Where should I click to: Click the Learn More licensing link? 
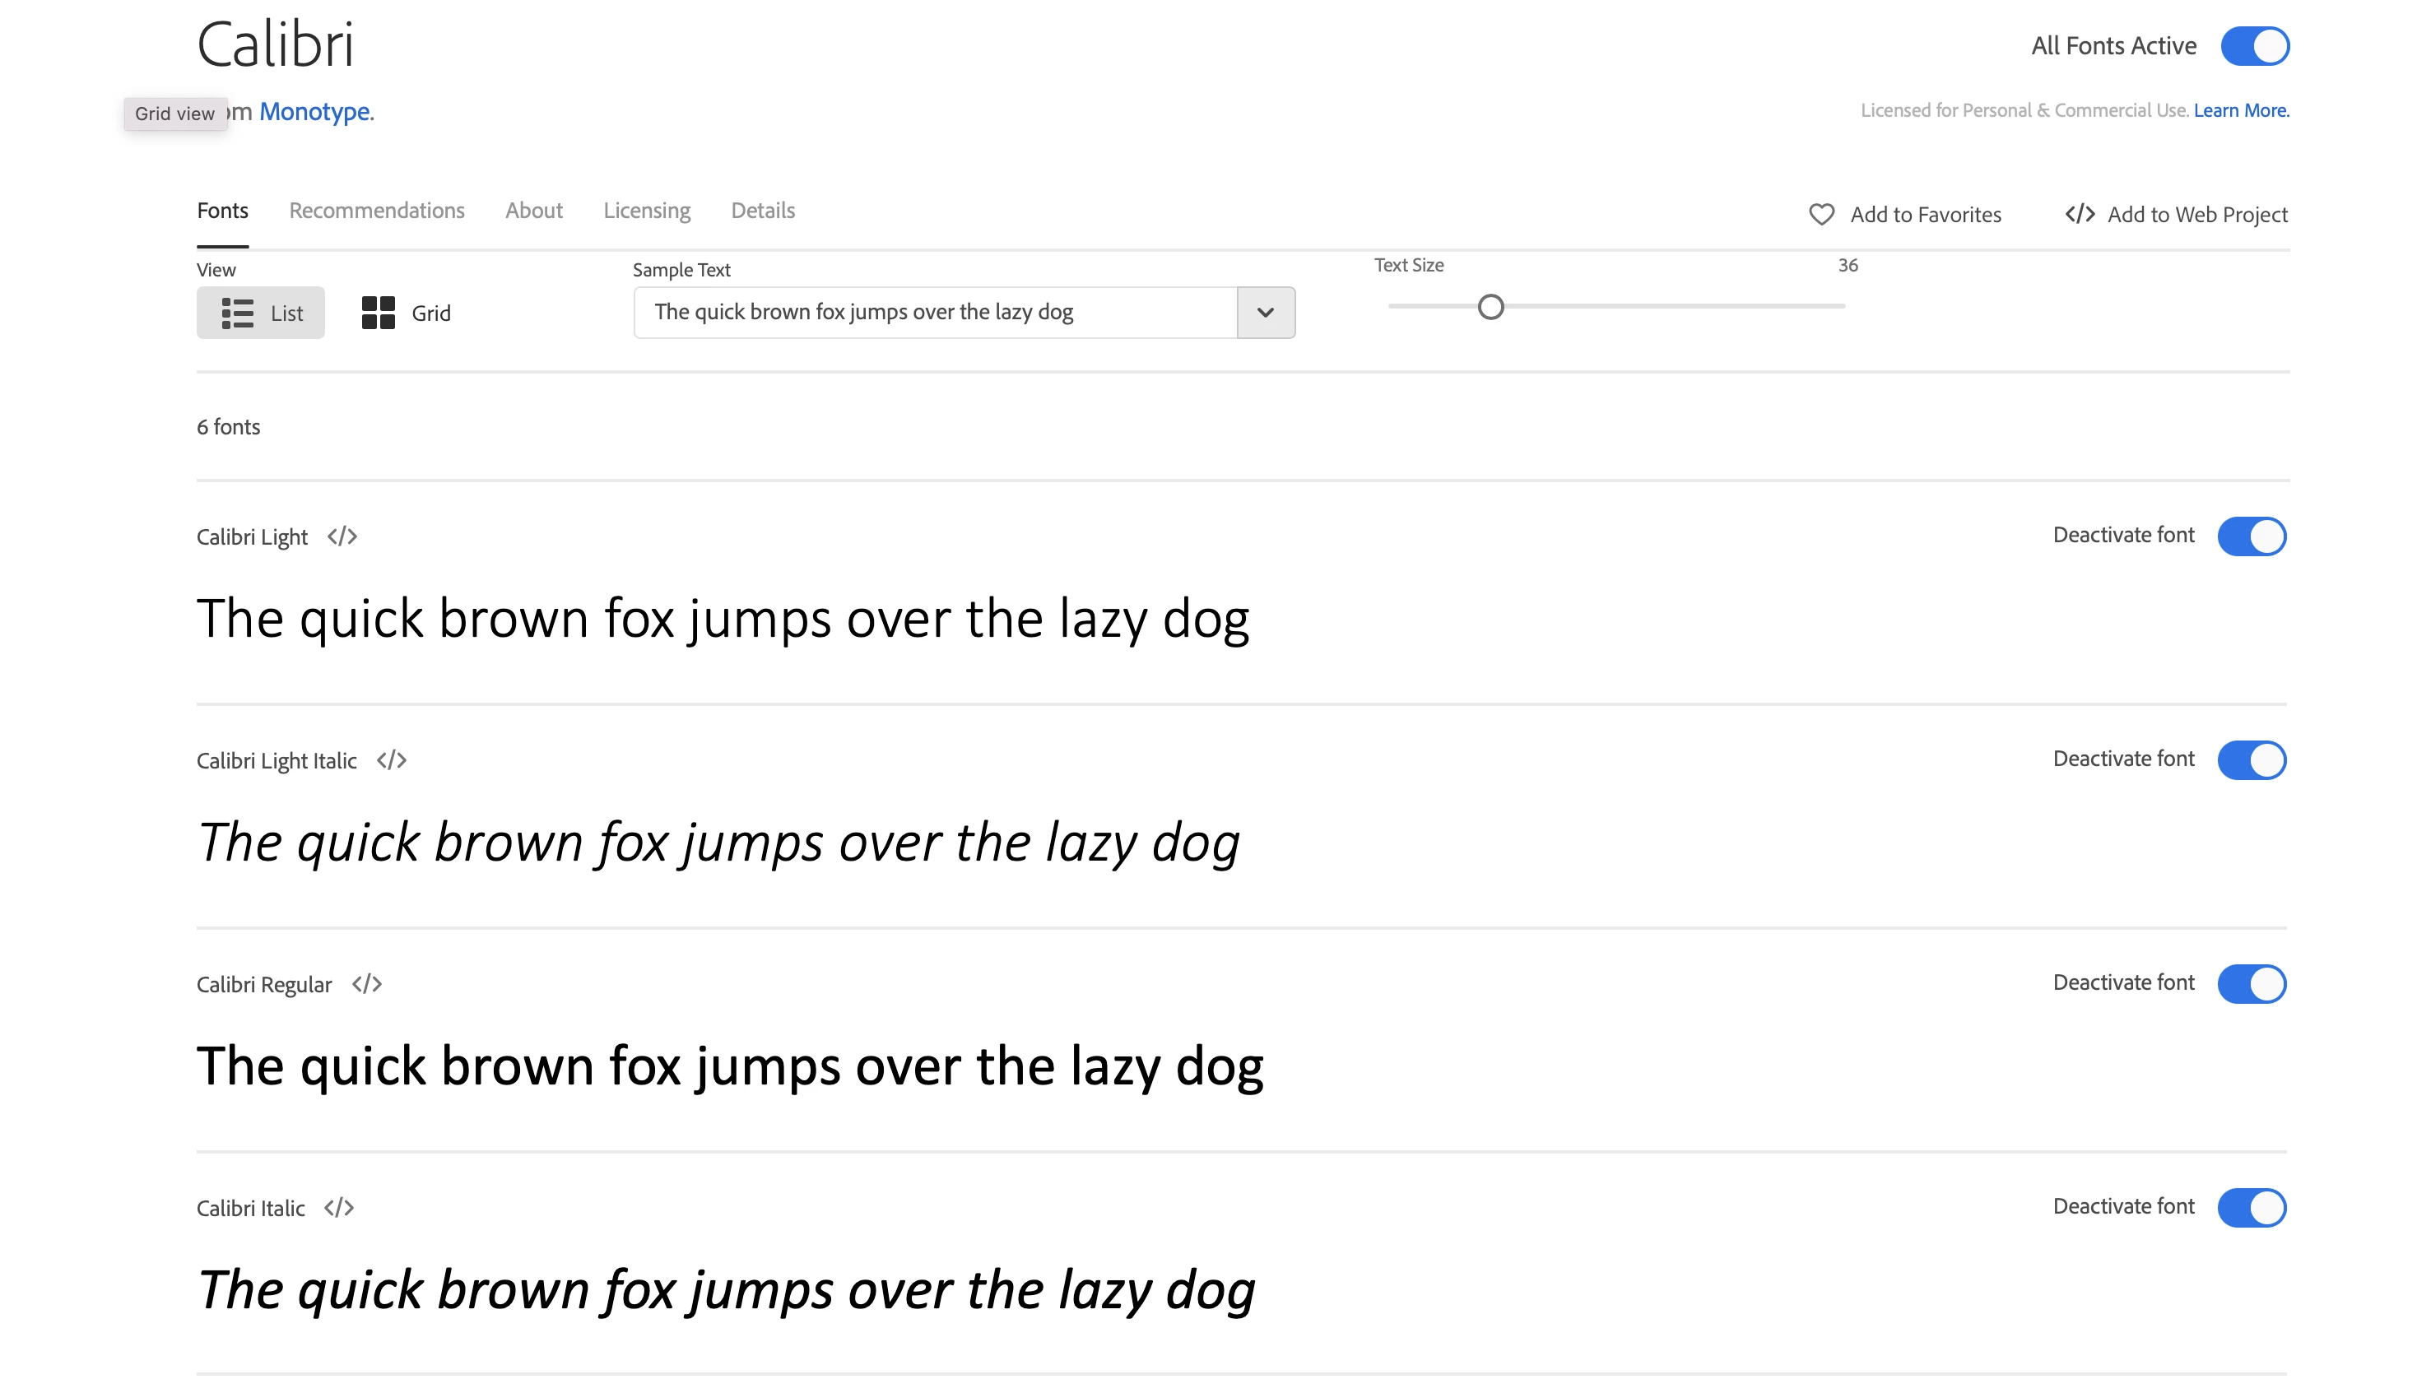[x=2241, y=111]
